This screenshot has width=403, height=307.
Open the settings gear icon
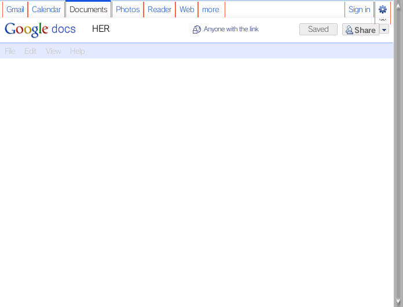coord(382,9)
